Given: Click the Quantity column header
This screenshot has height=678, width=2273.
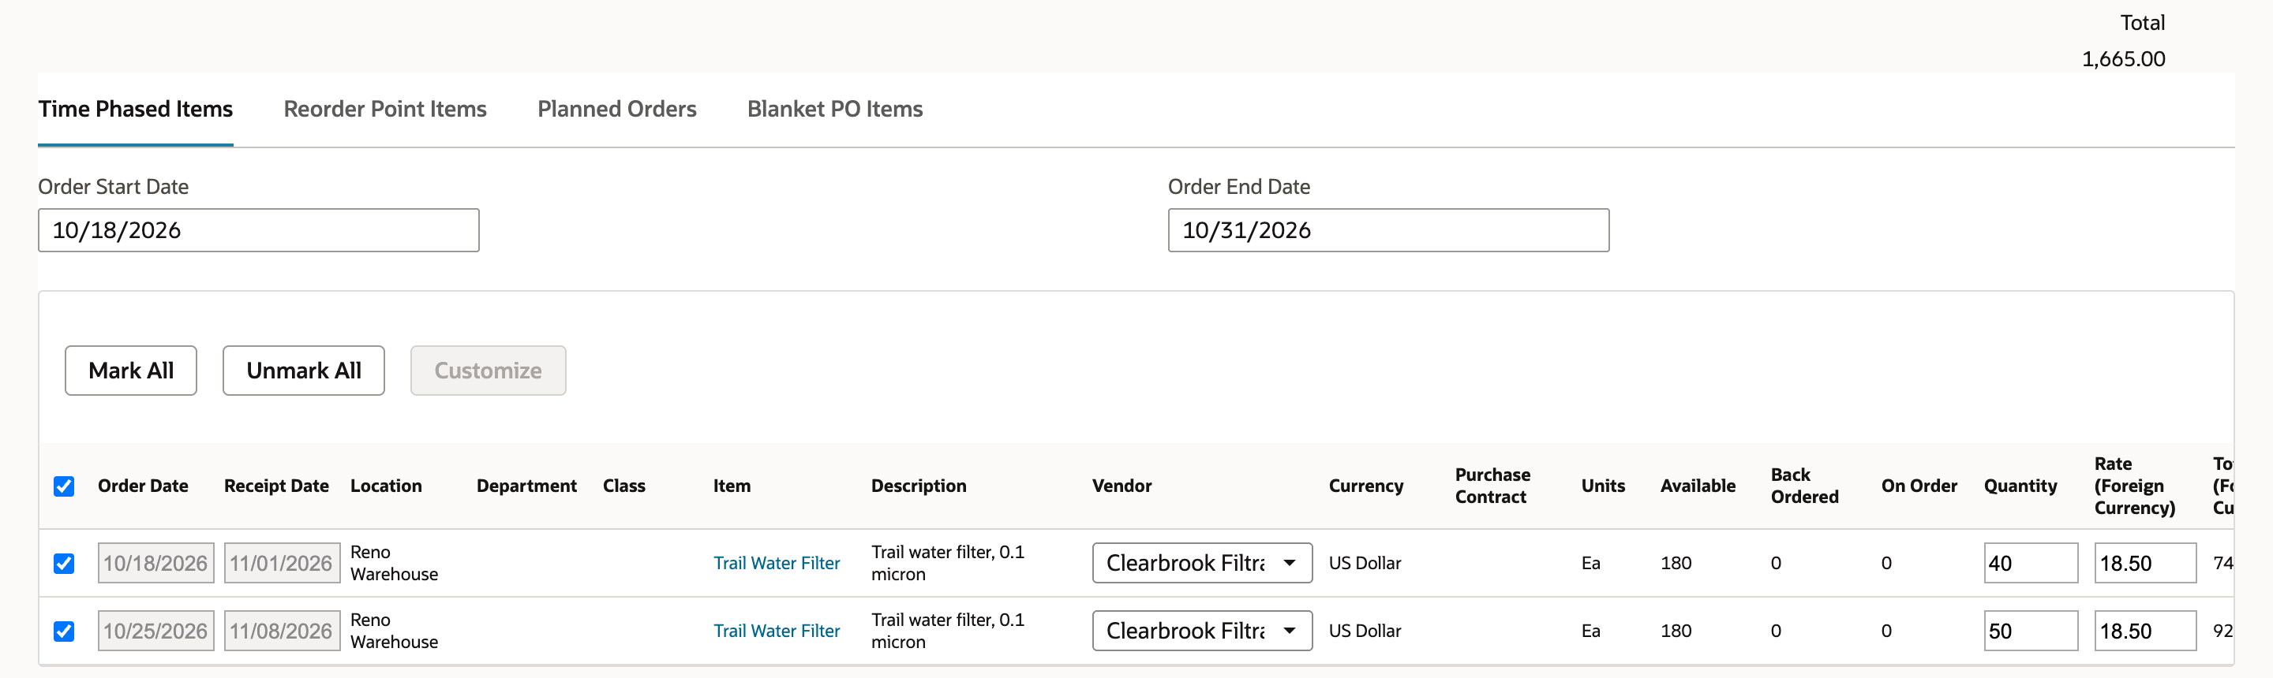Looking at the screenshot, I should click(2020, 486).
